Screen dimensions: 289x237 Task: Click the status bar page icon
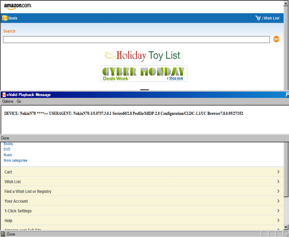point(3,234)
